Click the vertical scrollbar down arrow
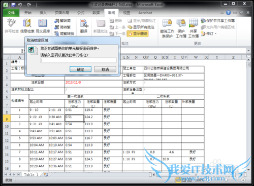Viewport: 254px width, 186px height. (248, 169)
